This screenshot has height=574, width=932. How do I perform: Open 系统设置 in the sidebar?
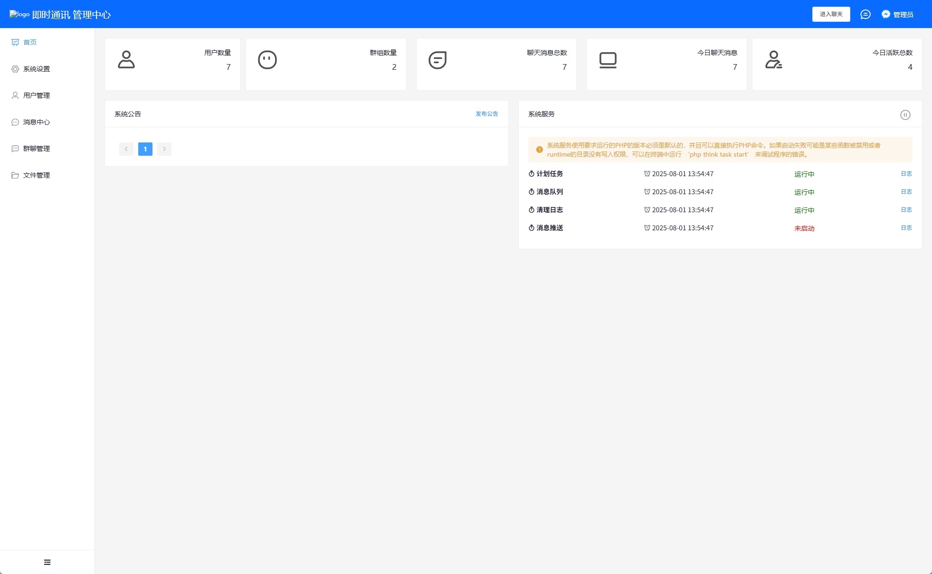36,69
